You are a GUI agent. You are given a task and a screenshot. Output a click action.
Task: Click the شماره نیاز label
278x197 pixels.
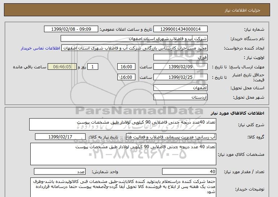point(254,29)
